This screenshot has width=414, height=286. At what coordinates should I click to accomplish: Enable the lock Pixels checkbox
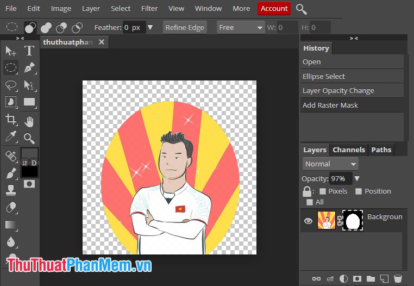(323, 191)
